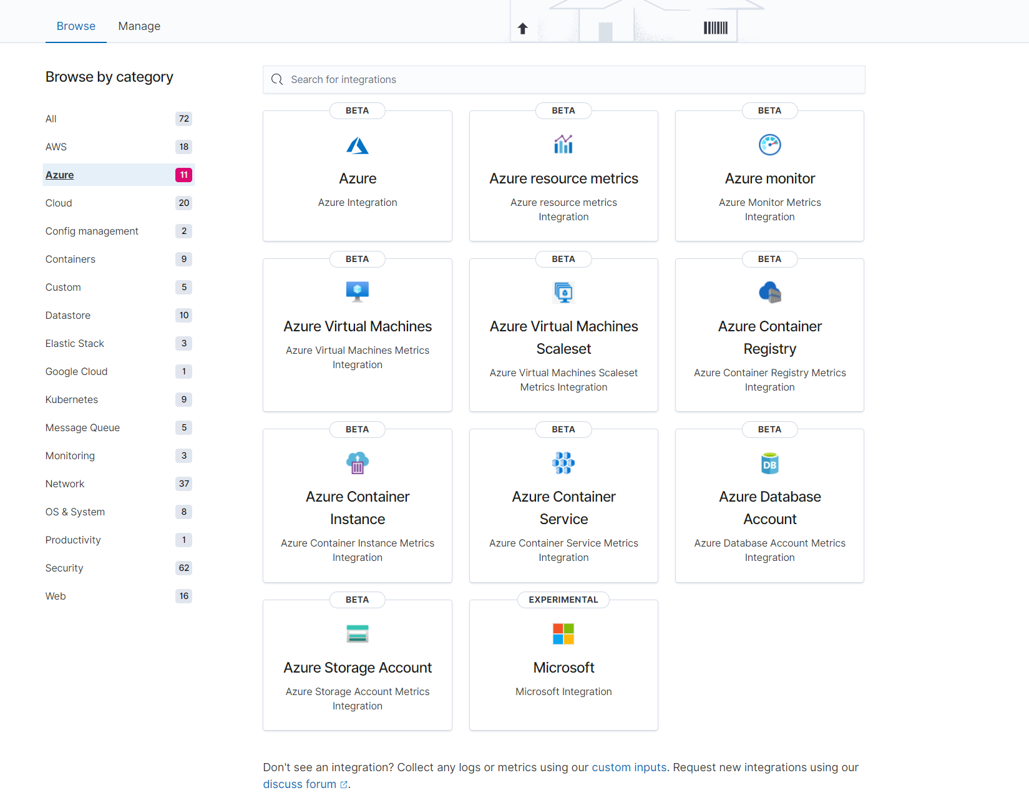This screenshot has width=1029, height=803.
Task: Open the Azure resource metrics card title
Action: (x=563, y=178)
